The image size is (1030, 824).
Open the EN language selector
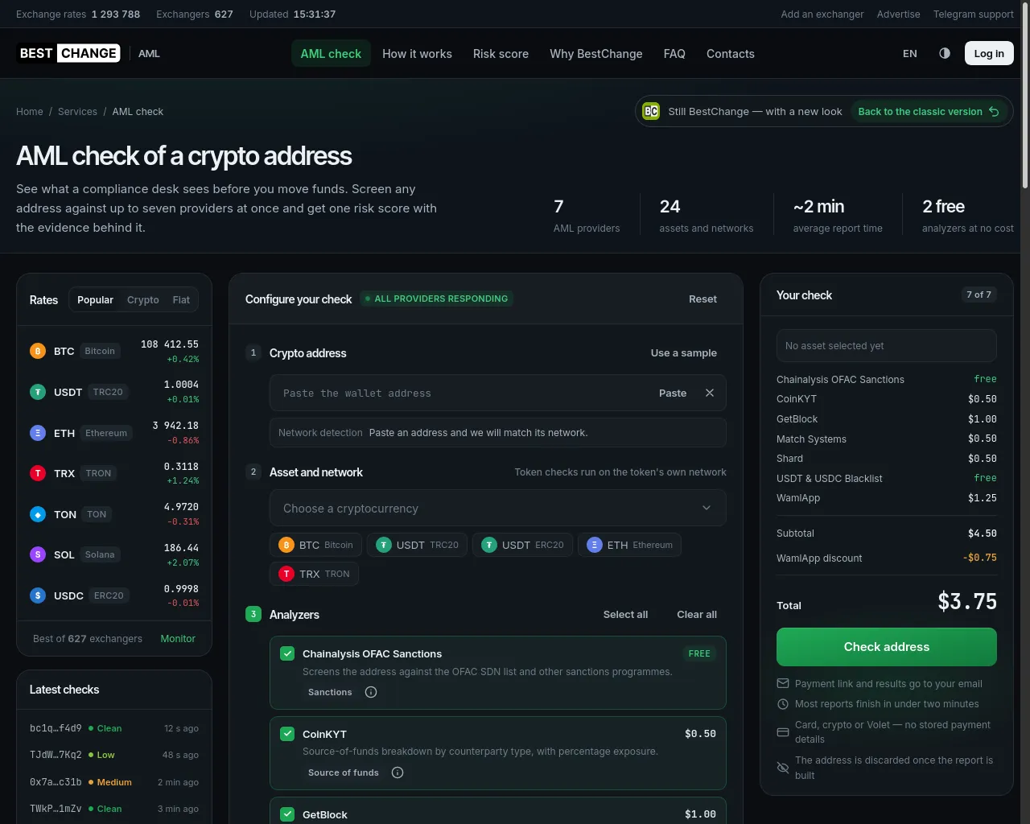910,53
